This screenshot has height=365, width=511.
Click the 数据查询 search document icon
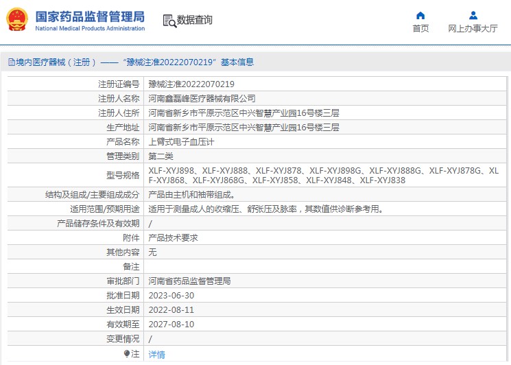169,21
